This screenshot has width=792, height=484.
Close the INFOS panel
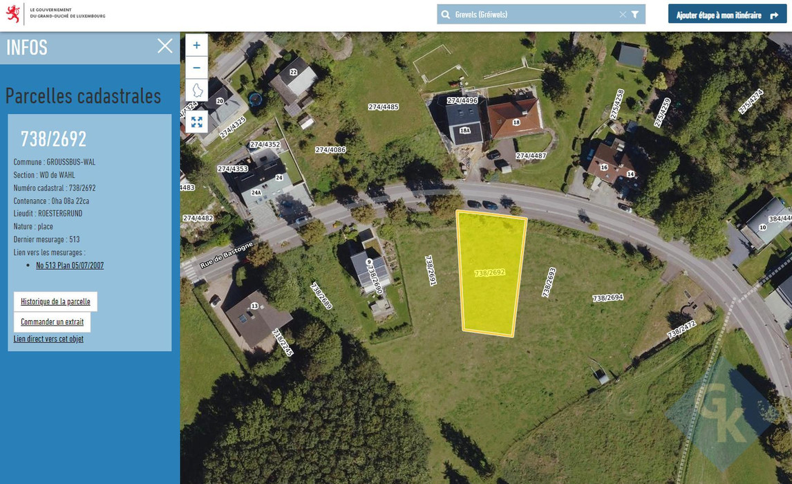[164, 46]
